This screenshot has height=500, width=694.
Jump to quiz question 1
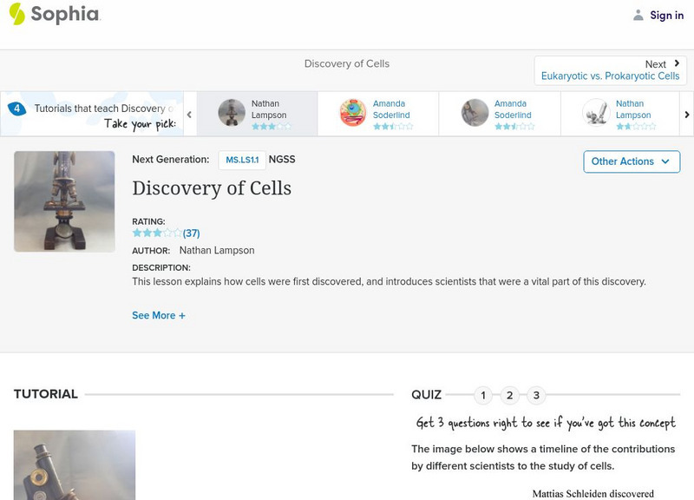[x=483, y=396]
